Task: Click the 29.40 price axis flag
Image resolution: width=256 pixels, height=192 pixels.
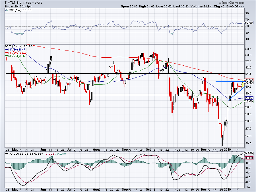Action: coord(249,102)
